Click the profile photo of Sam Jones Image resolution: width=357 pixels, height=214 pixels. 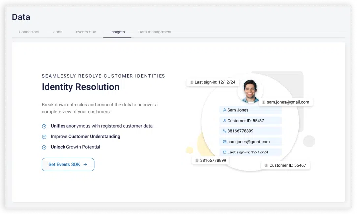(x=250, y=91)
